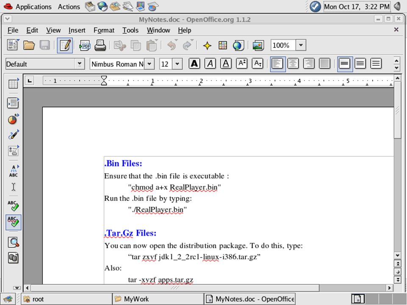Launch the web browser globe in the top panel
Image resolution: width=407 pixels, height=305 pixels.
pos(103,6)
